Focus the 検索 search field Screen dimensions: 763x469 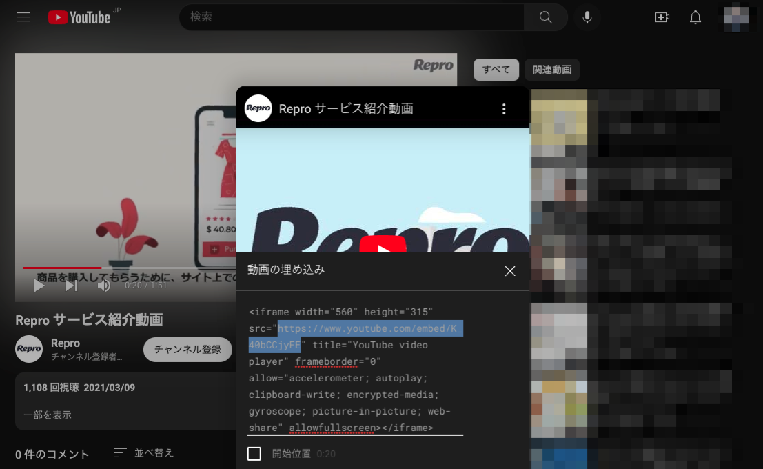click(352, 17)
